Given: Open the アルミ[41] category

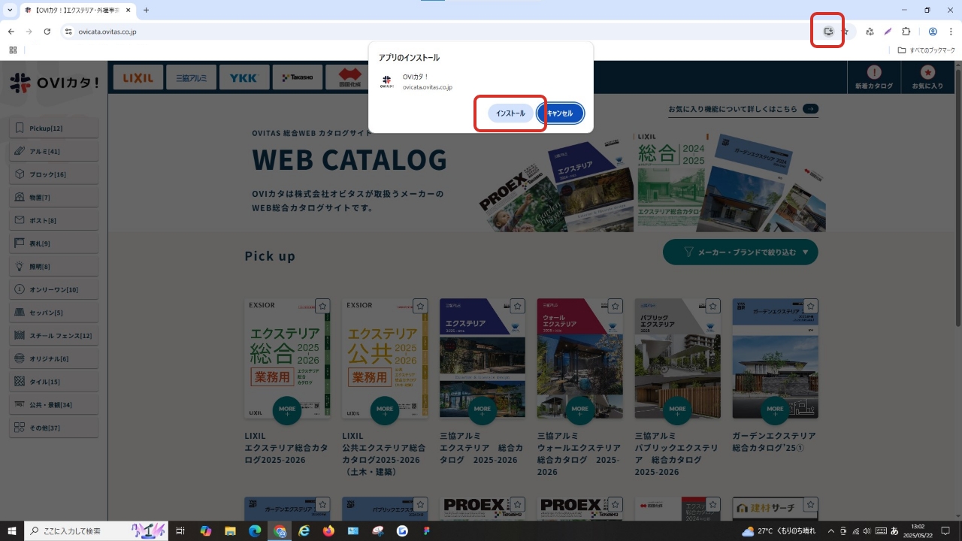Looking at the screenshot, I should coord(54,151).
